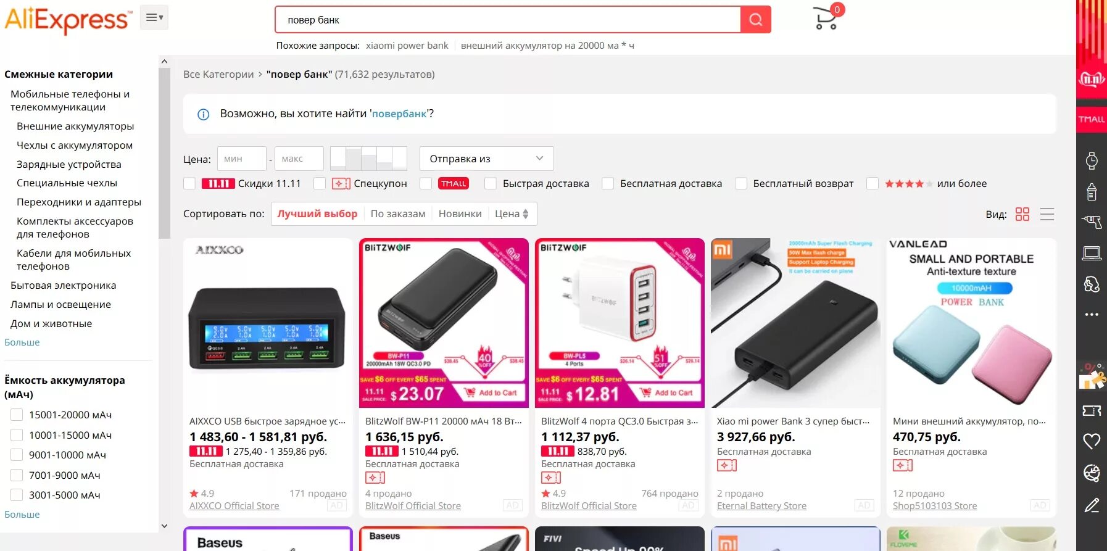The width and height of the screenshot is (1107, 551).
Task: Tick the 15001-20000 мАч capacity checkbox
Action: click(17, 415)
